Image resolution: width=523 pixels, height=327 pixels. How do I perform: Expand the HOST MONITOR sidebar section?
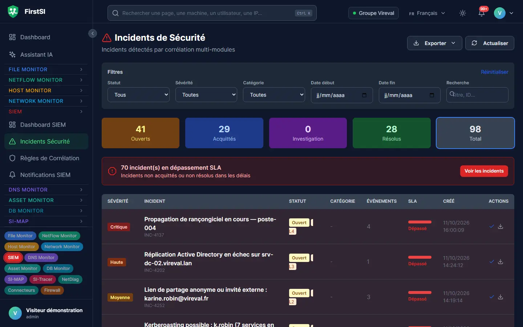coord(46,90)
